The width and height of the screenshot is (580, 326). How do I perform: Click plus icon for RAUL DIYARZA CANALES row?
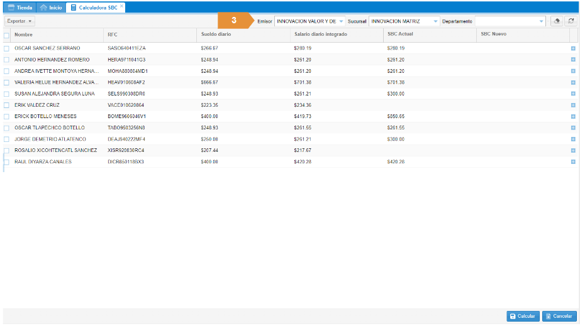pos(573,161)
